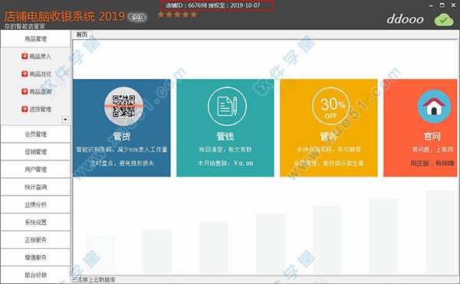The height and width of the screenshot is (284, 460).
Task: Click the 增值服务 sidebar button
Action: (x=35, y=258)
